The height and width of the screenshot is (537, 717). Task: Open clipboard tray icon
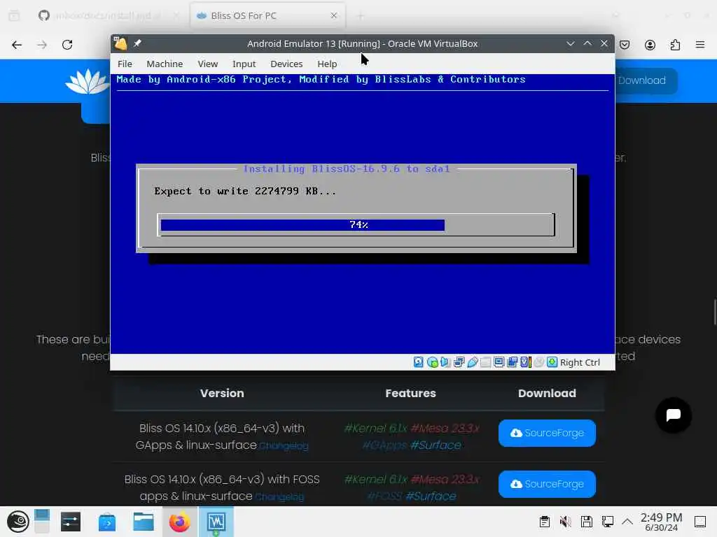[544, 522]
